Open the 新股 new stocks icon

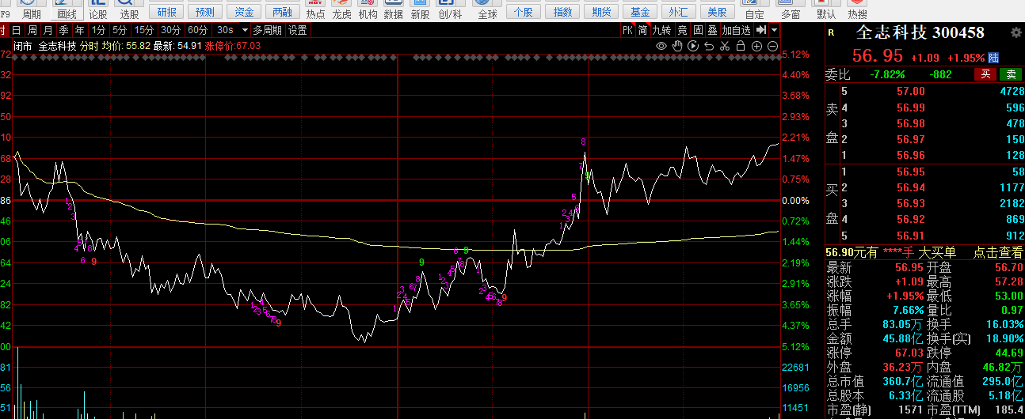[420, 9]
